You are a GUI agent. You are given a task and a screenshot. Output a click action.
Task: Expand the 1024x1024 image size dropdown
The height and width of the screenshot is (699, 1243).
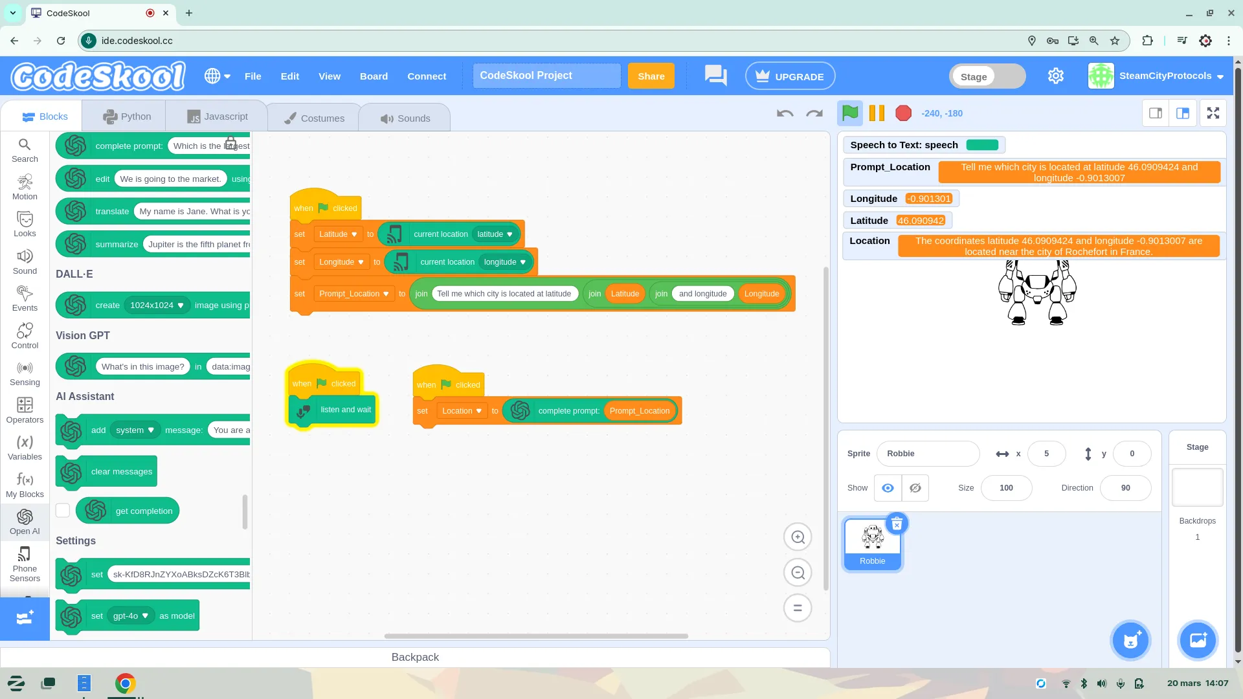click(156, 305)
